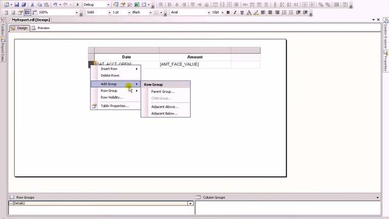Select the Amount header cell
This screenshot has width=389, height=219.
[195, 57]
